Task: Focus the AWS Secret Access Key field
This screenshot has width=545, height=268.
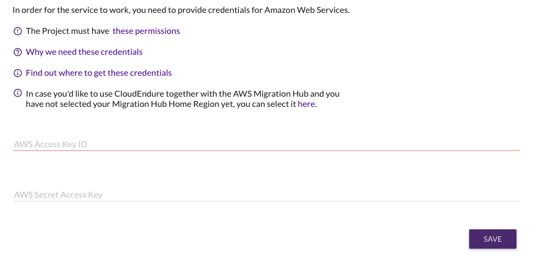Action: point(266,194)
